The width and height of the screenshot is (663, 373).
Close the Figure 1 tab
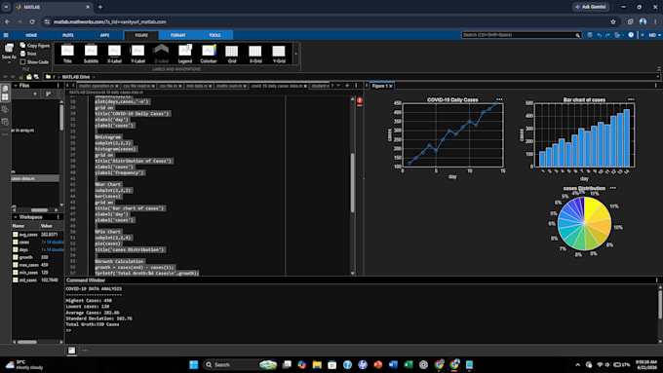[x=391, y=86]
